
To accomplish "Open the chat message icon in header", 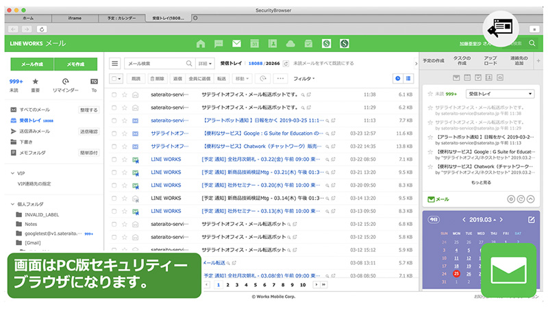I will tap(219, 44).
